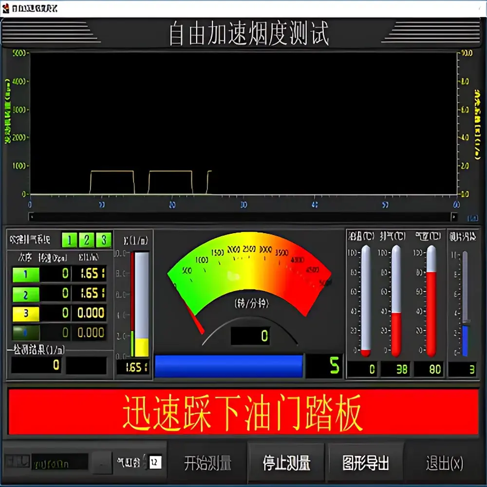Click the 停止测量 stop measurement button
The width and height of the screenshot is (487, 487).
click(x=286, y=464)
